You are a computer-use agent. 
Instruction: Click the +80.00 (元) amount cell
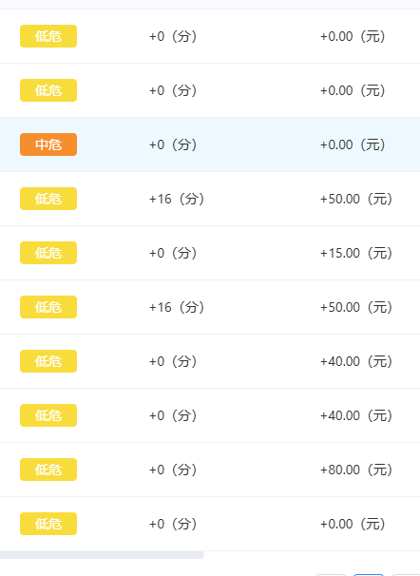tap(356, 470)
